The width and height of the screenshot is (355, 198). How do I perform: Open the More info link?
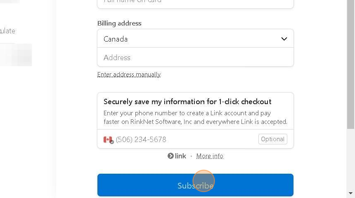point(210,156)
